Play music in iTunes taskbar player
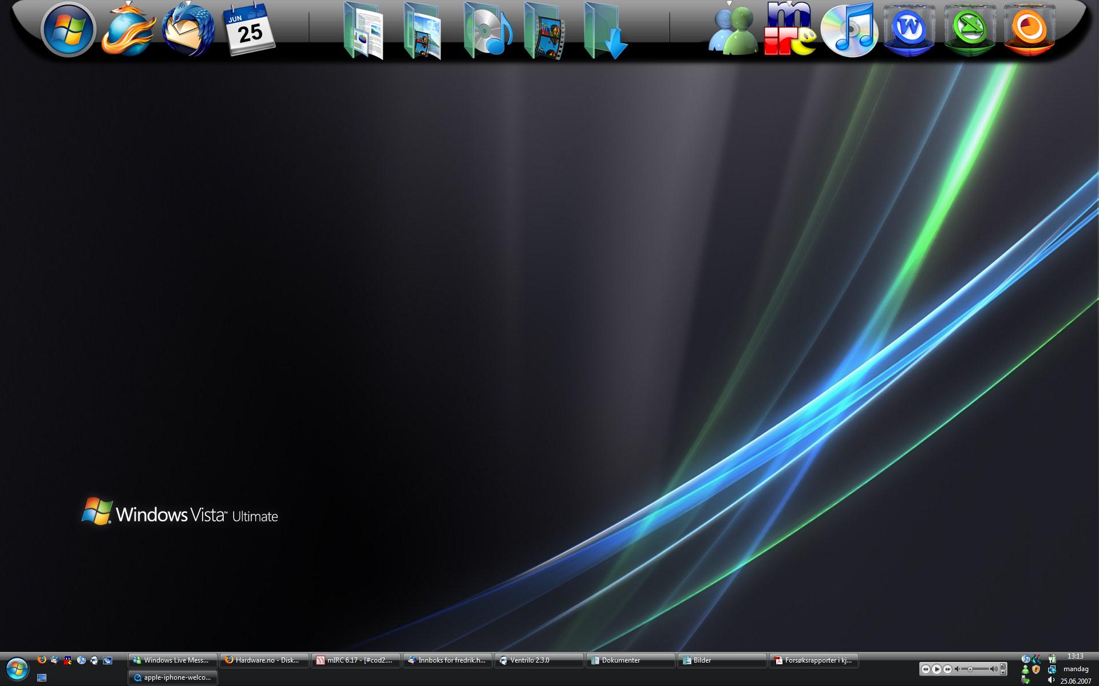Screen dimensions: 1099x686 (936, 669)
